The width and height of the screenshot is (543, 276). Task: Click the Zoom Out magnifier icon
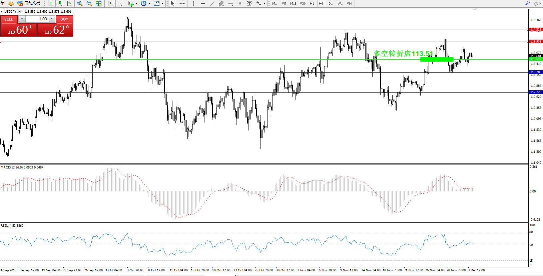pos(89,3)
